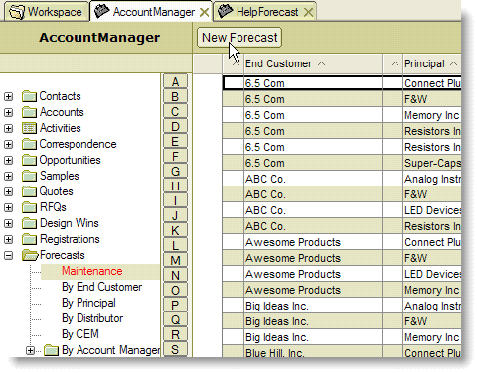The width and height of the screenshot is (477, 373).
Task: Expand the By Account Manager node
Action: (30, 350)
